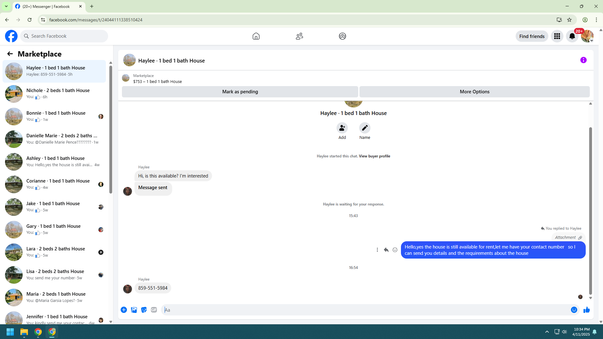The height and width of the screenshot is (339, 603).
Task: Open the account profile picture menu
Action: tap(587, 36)
